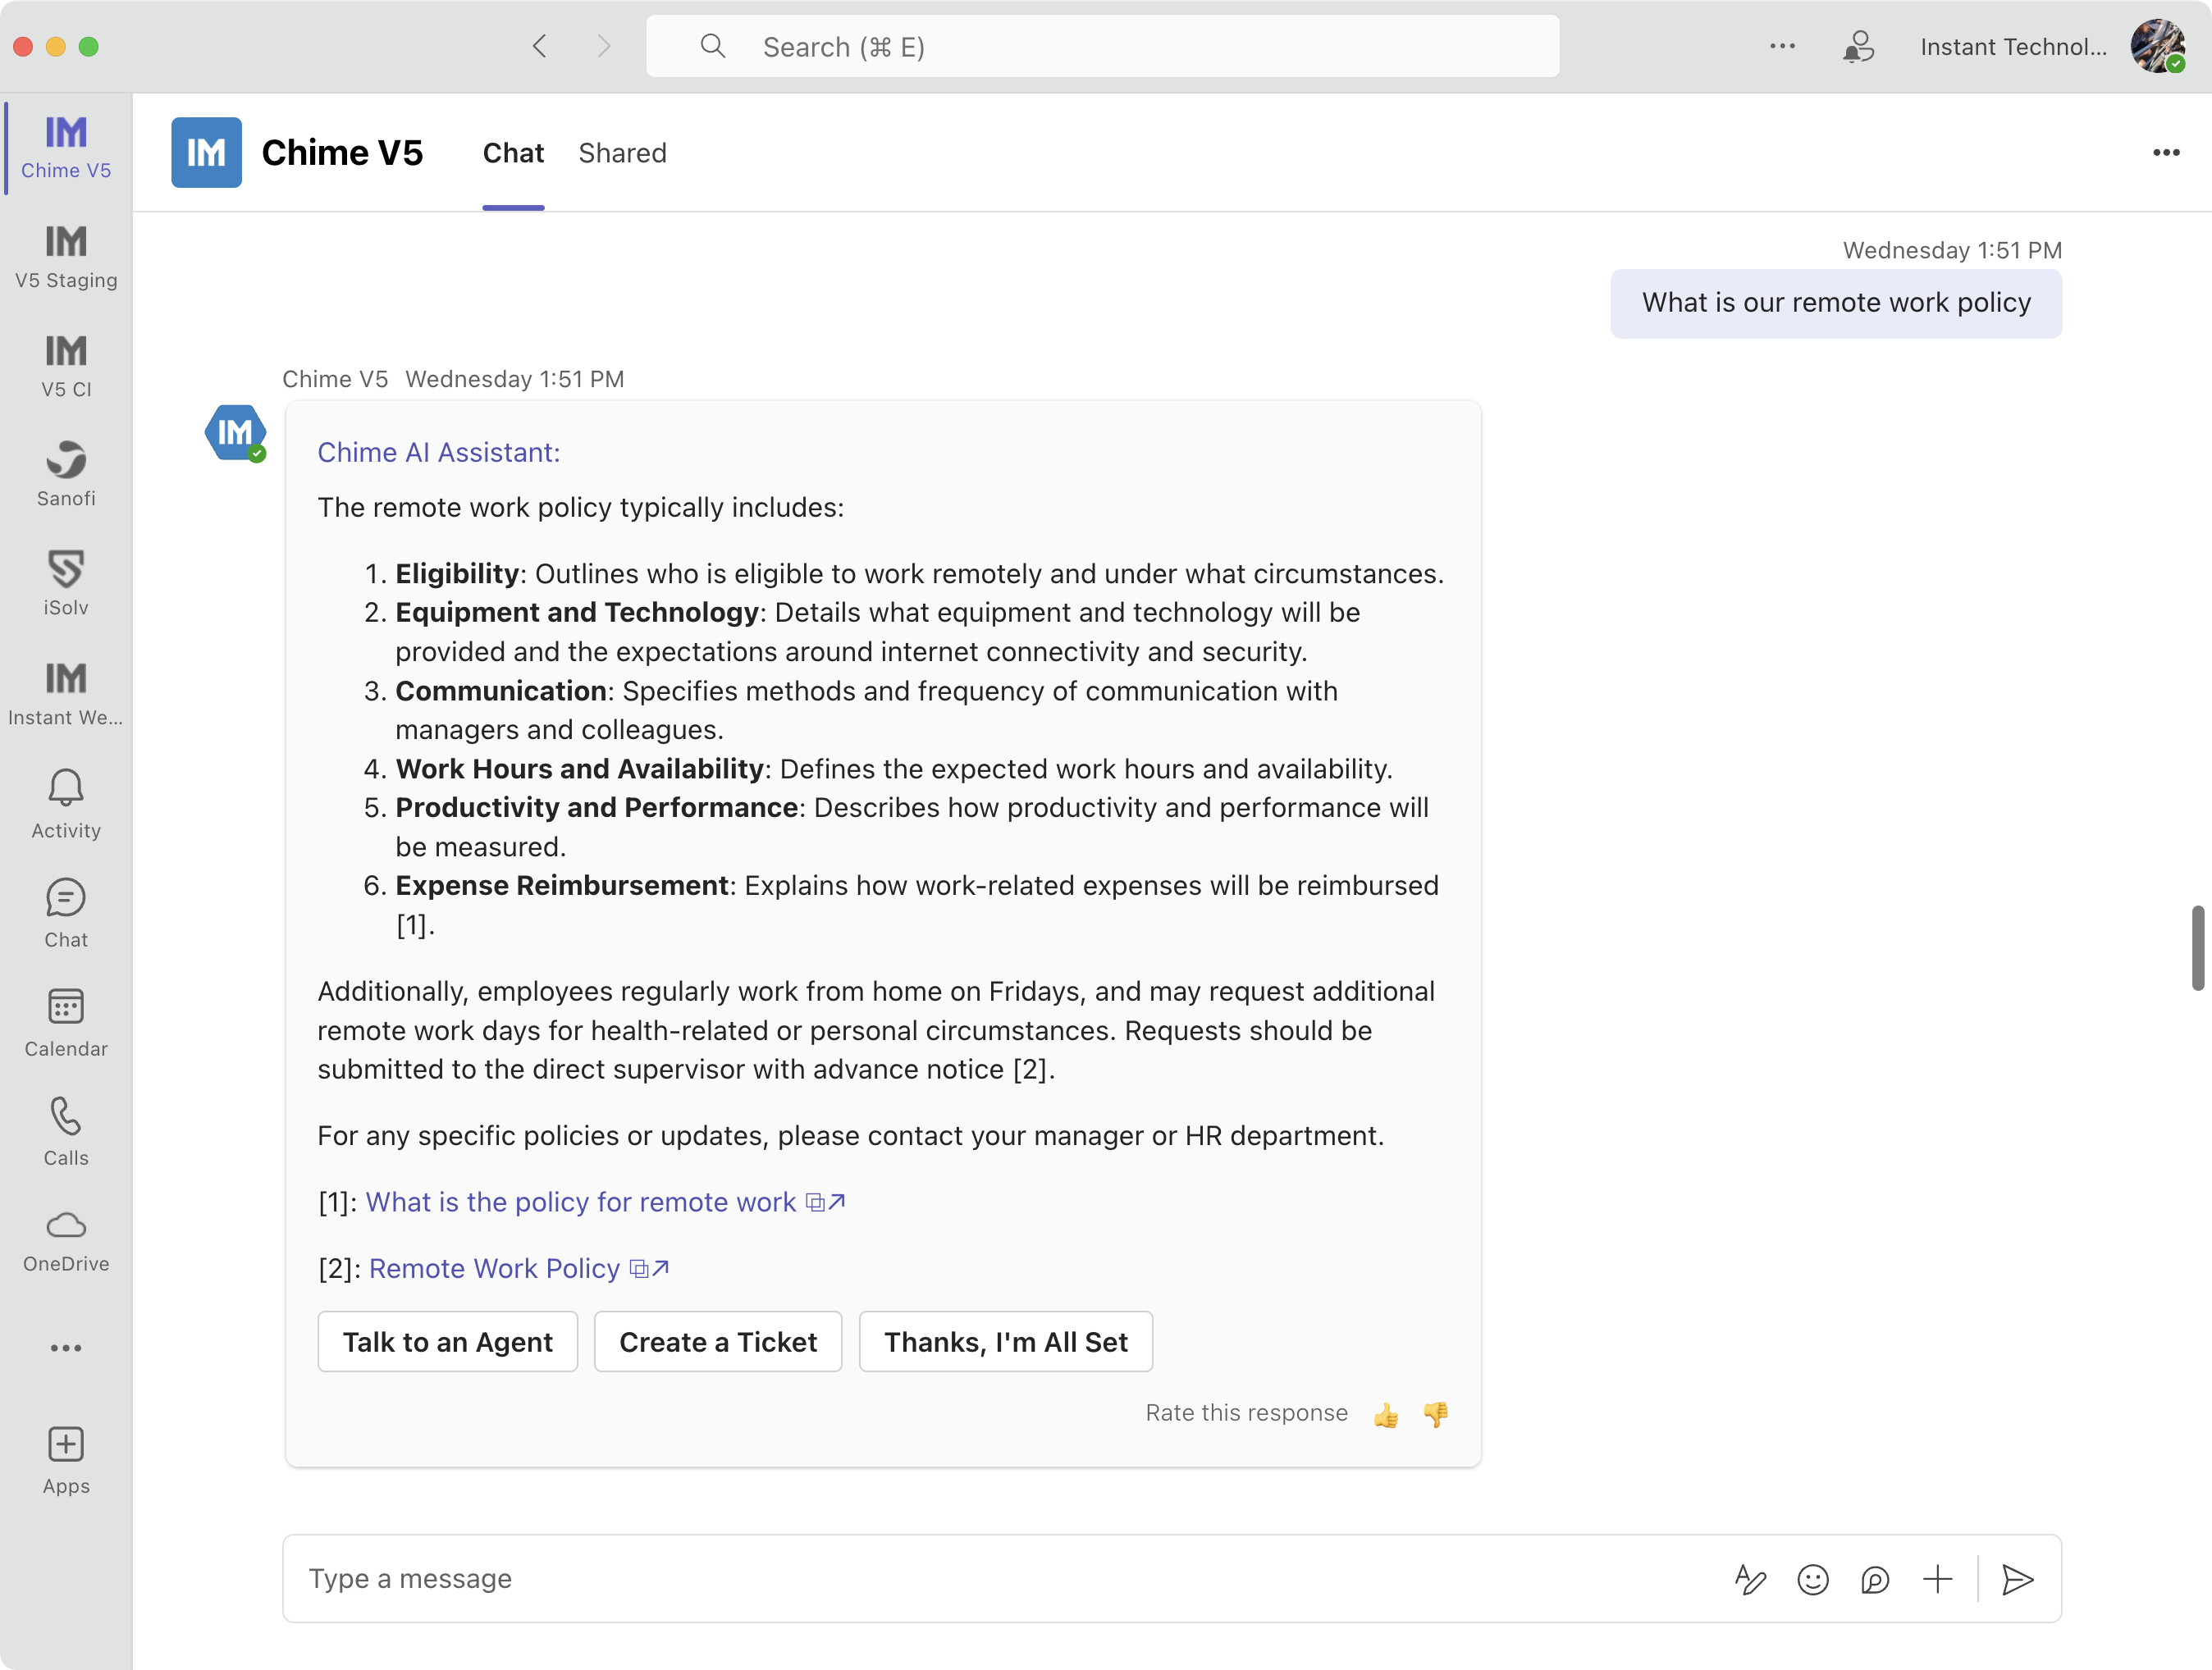The width and height of the screenshot is (2212, 1670).
Task: Open the message Format options
Action: (1750, 1579)
